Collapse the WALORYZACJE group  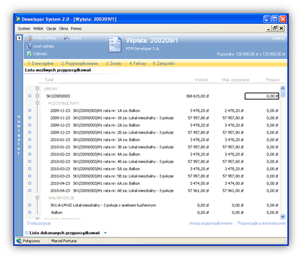pos(37,197)
